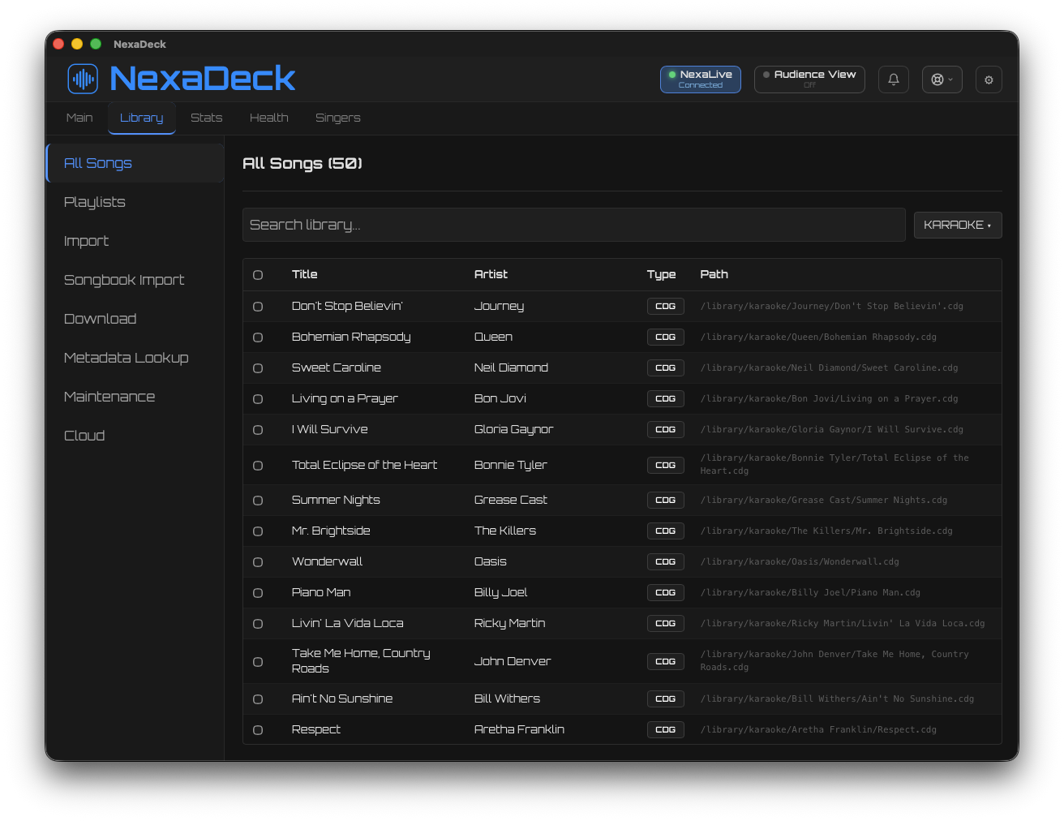Open Metadata Lookup in the sidebar
Image resolution: width=1064 pixels, height=821 pixels.
point(126,358)
